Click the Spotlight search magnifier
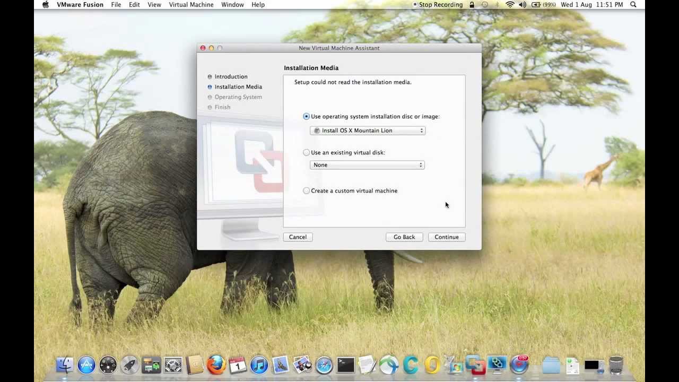This screenshot has height=382, width=679. [x=633, y=4]
